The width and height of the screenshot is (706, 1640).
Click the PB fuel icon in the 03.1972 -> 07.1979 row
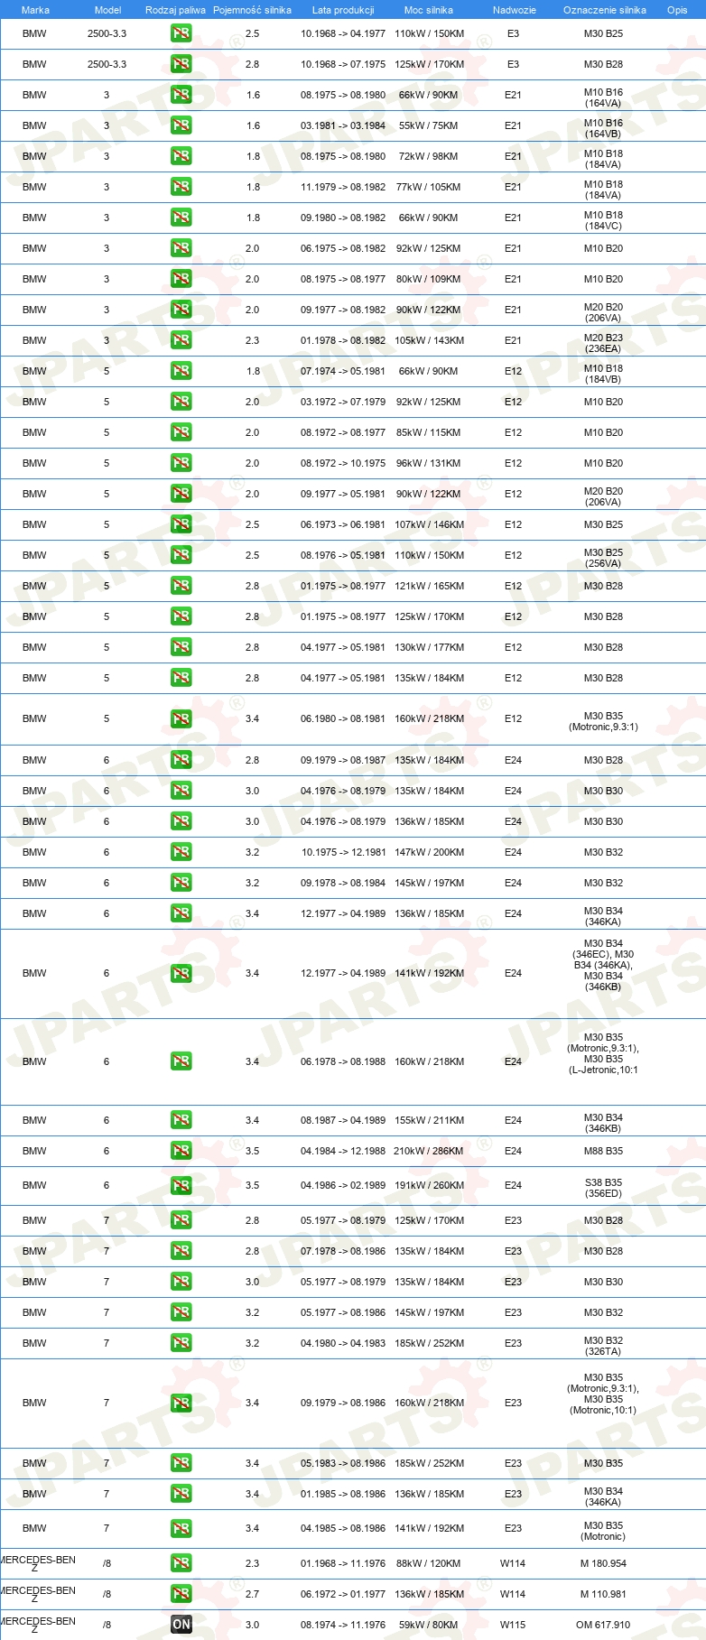click(181, 402)
